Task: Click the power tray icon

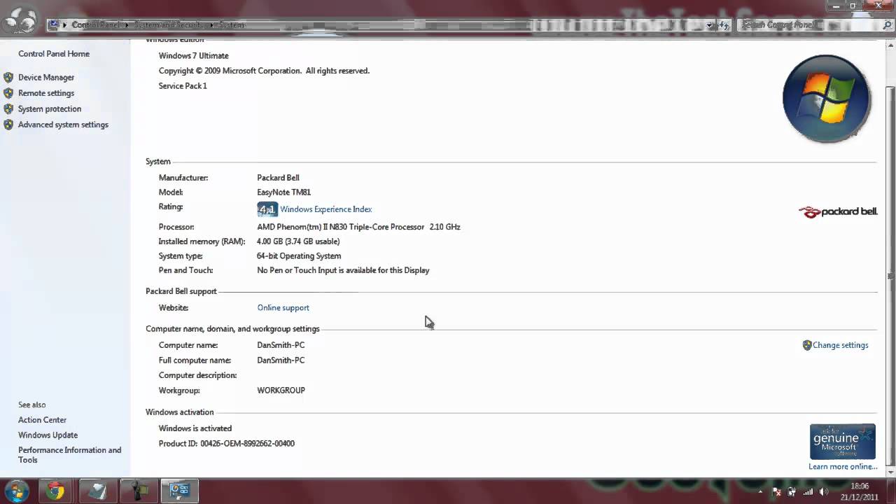Action: (x=792, y=491)
